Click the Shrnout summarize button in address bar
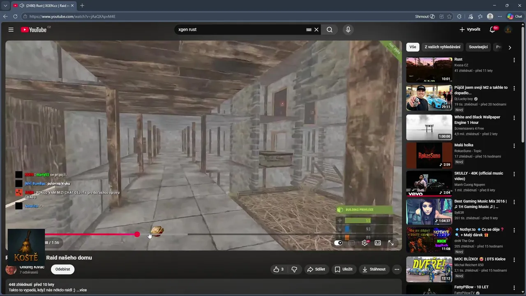526x296 pixels. coord(425,16)
